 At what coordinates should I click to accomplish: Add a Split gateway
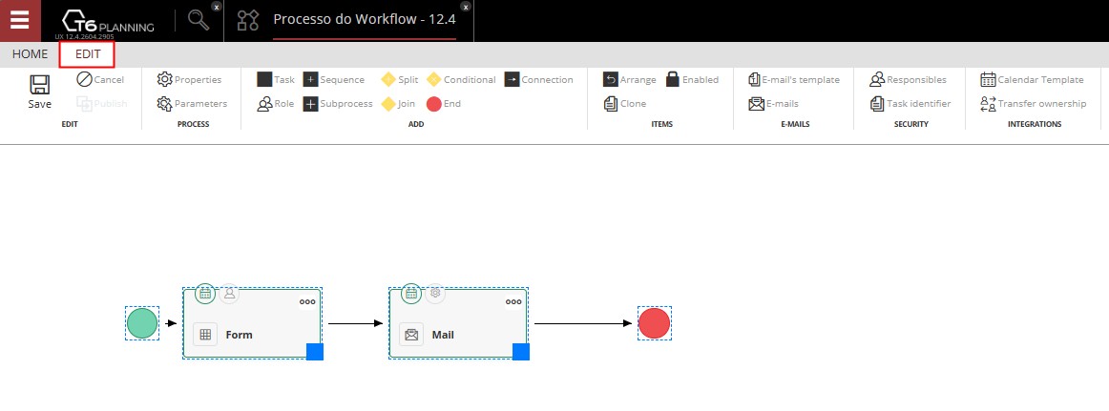(x=400, y=80)
